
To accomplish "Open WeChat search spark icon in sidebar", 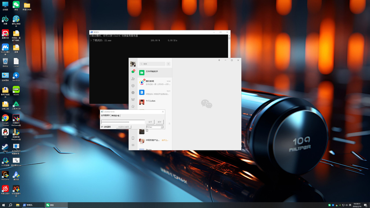I will pos(133,107).
